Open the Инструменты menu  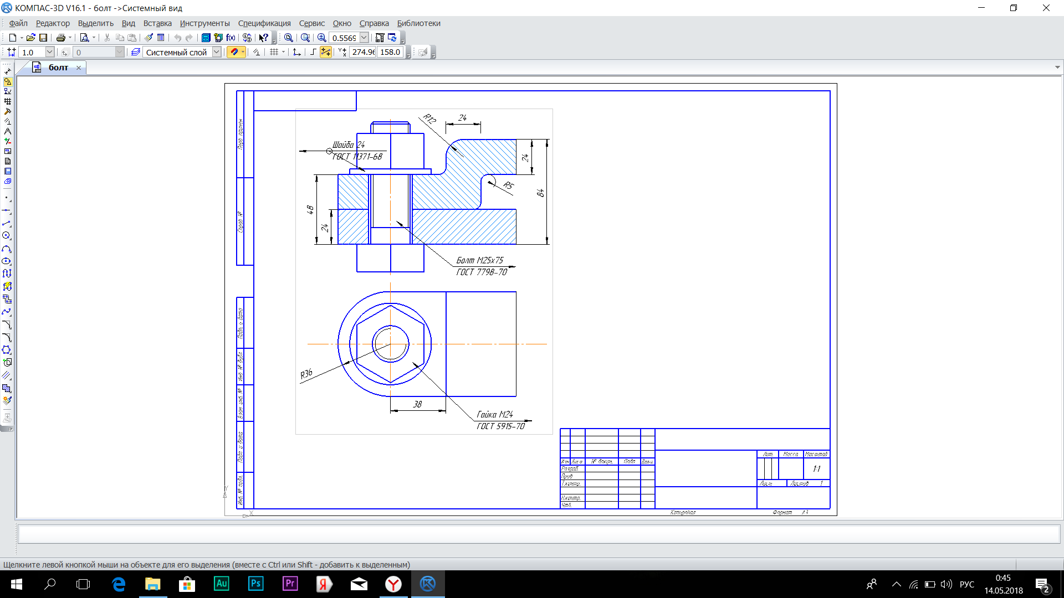(204, 23)
